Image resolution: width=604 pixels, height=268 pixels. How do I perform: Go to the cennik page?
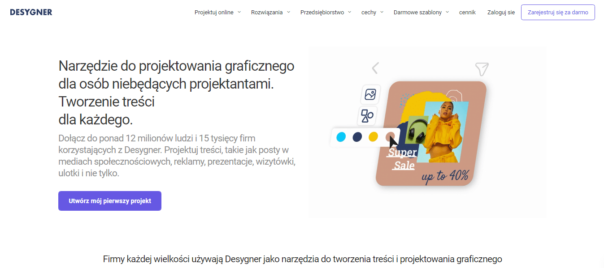(x=467, y=13)
